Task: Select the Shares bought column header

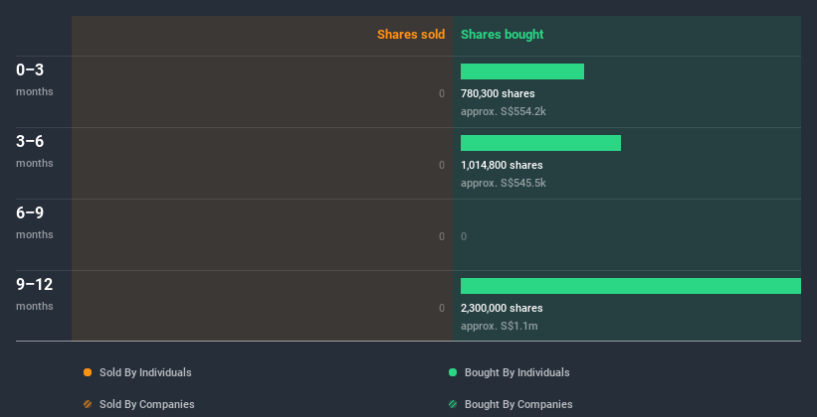Action: [x=502, y=35]
